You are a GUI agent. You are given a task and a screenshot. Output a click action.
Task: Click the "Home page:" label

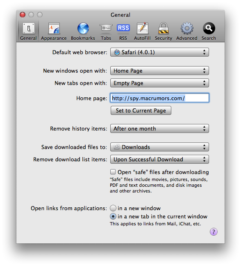(92, 99)
